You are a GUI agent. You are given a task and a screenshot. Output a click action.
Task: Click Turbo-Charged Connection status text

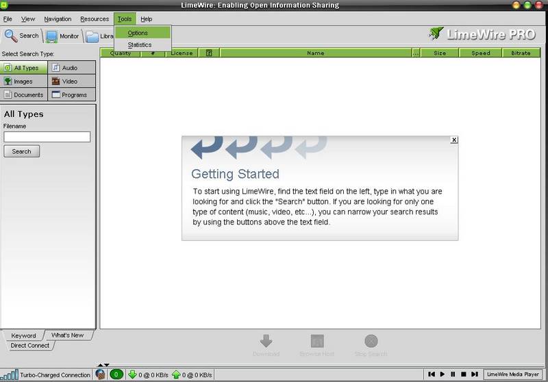(55, 375)
